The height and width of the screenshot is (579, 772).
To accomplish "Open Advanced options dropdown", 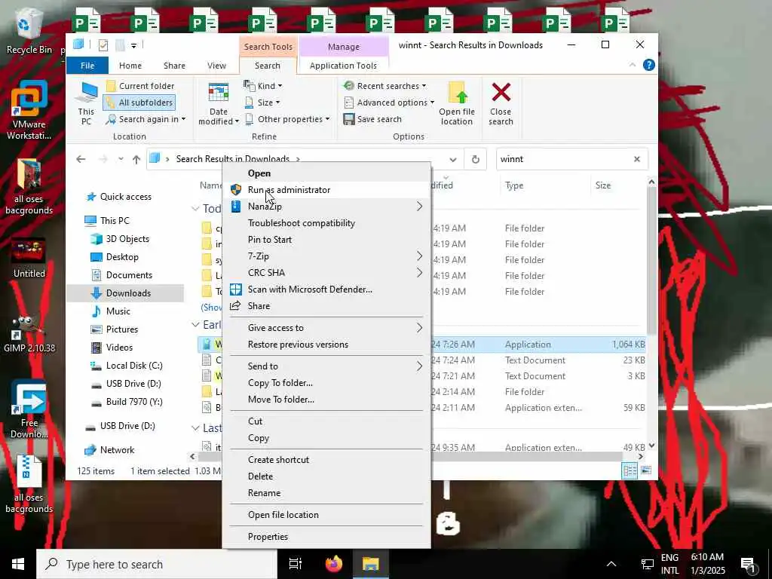I will (x=389, y=103).
